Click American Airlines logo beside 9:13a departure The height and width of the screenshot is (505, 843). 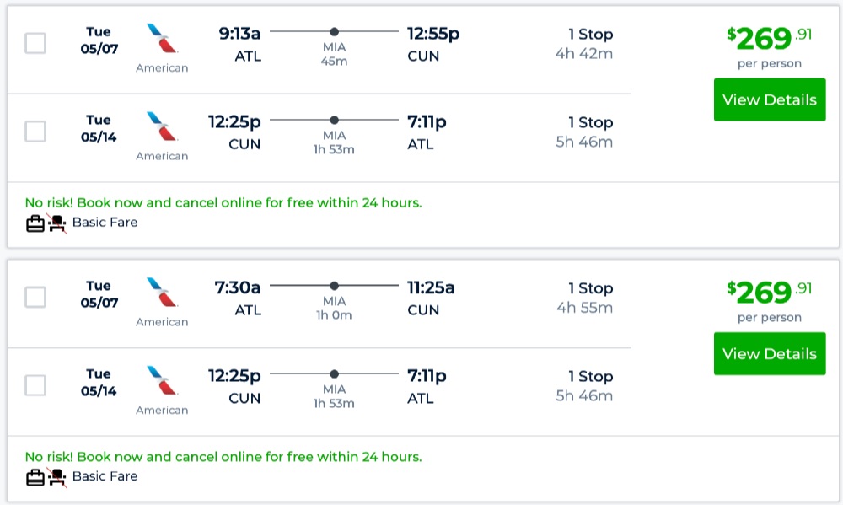click(162, 40)
